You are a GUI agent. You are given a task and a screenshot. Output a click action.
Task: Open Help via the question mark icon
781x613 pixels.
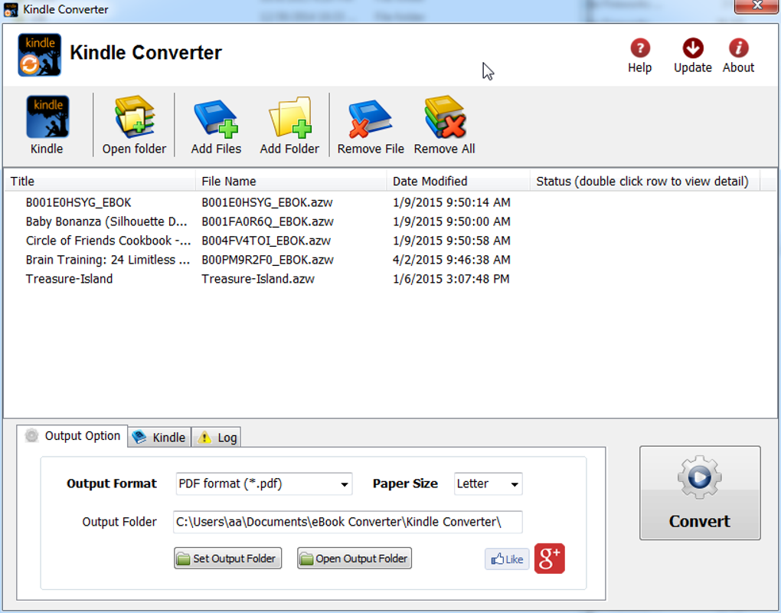point(640,48)
